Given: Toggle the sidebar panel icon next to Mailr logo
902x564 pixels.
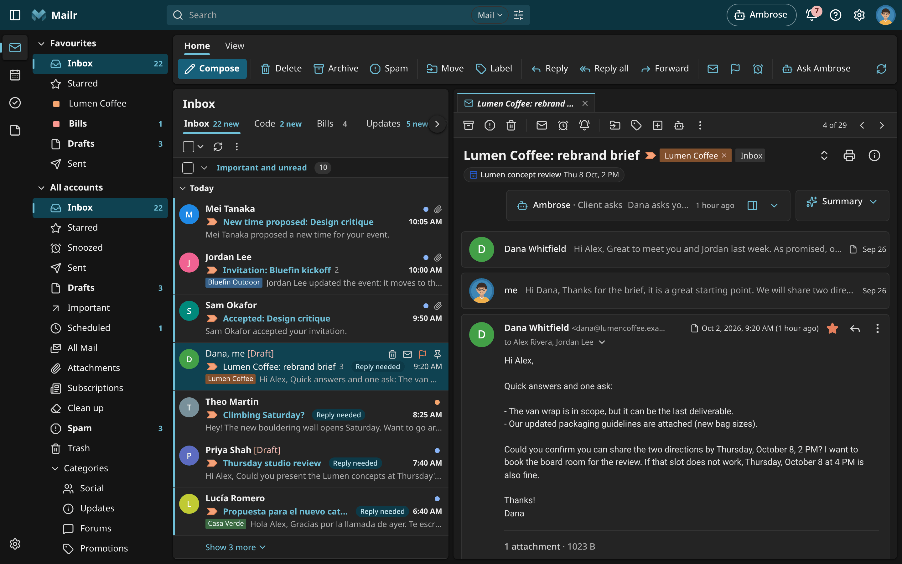Looking at the screenshot, I should (15, 15).
